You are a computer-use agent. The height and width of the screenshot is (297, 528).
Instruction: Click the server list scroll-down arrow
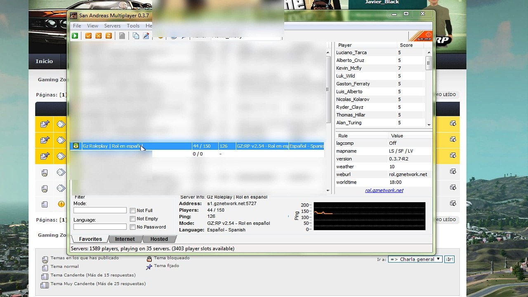click(328, 191)
